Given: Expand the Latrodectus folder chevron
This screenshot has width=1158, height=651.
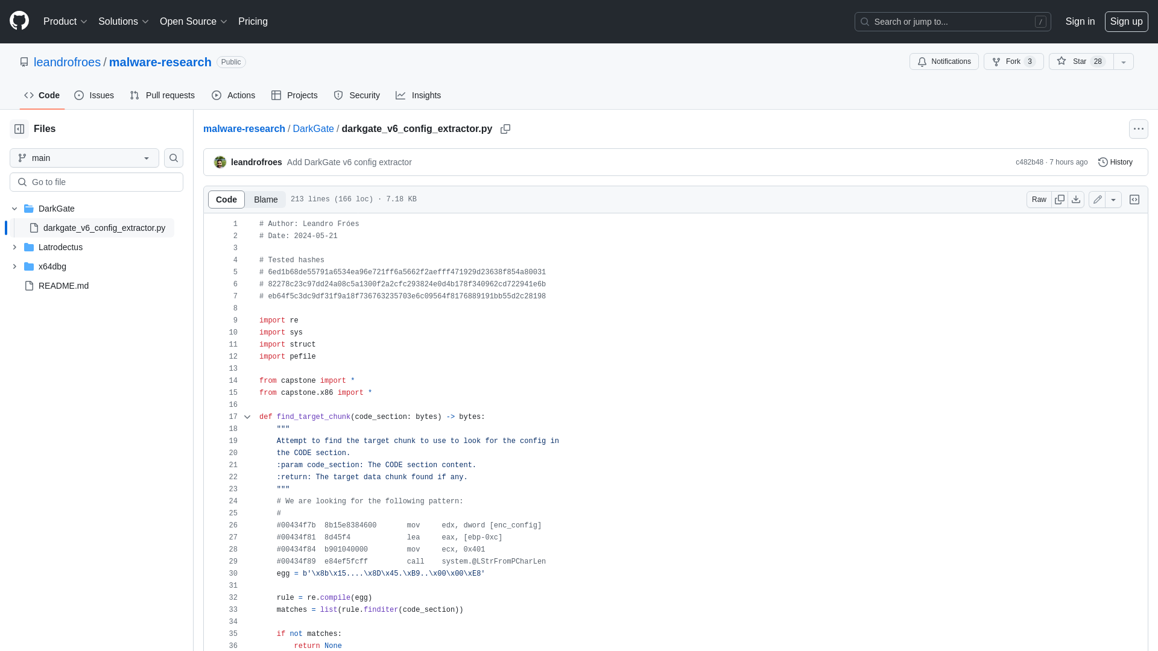Looking at the screenshot, I should click(14, 247).
